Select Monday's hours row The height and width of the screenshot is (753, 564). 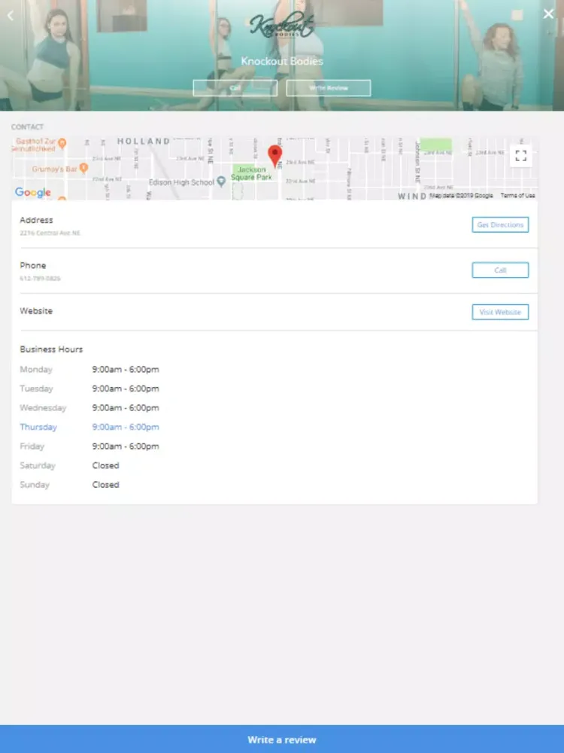[x=89, y=369]
